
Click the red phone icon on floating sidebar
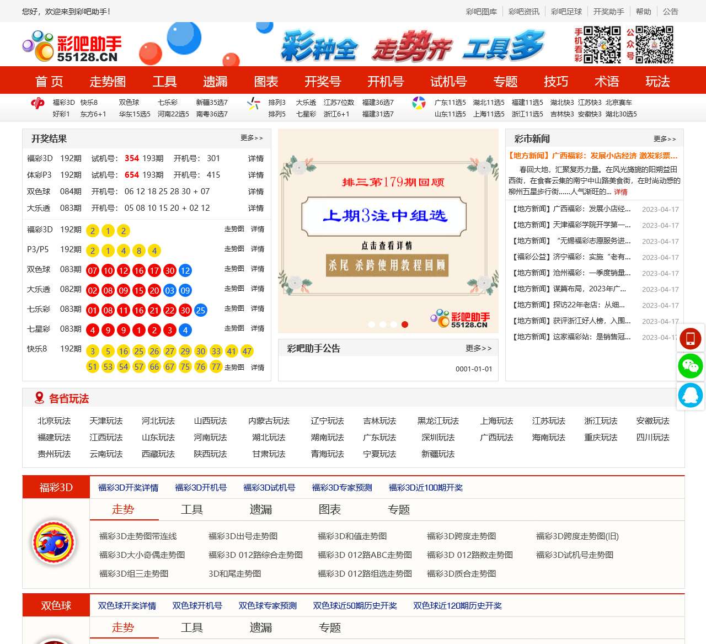691,338
